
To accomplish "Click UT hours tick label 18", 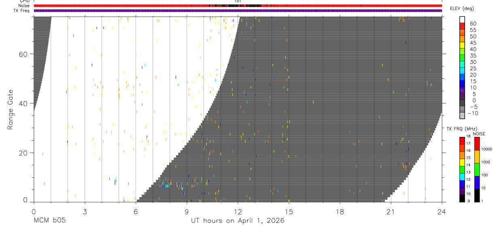I will point(340,212).
